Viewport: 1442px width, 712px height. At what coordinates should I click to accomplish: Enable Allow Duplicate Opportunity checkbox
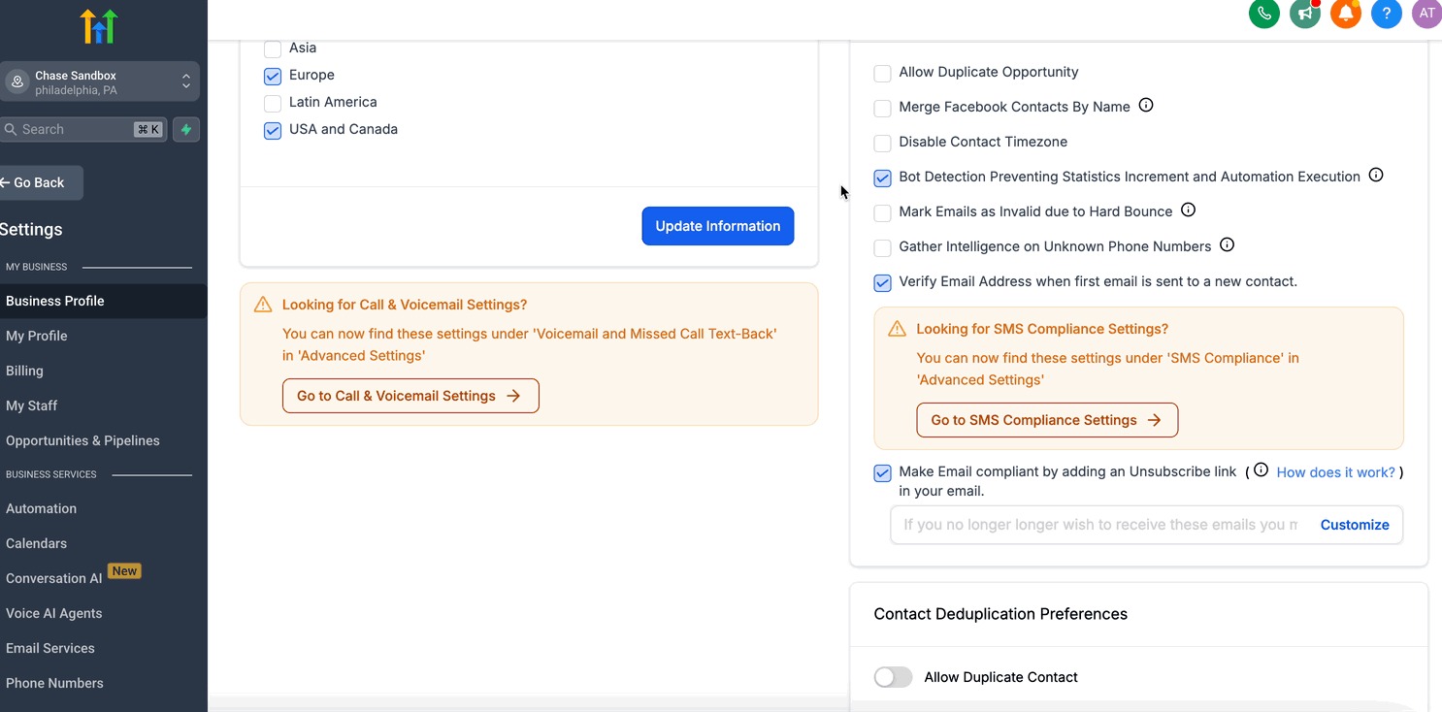pyautogui.click(x=882, y=74)
